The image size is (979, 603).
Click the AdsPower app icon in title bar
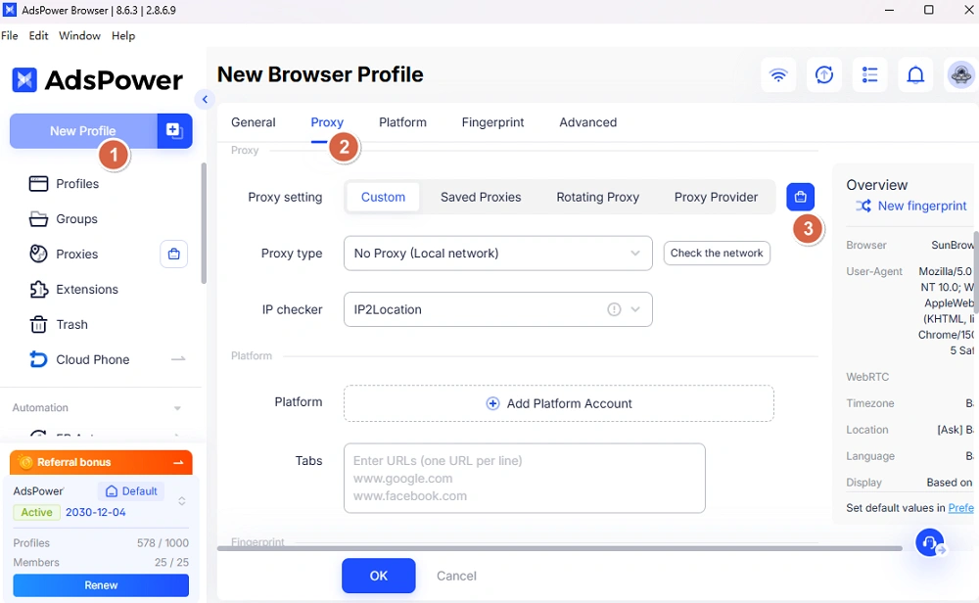click(x=10, y=10)
